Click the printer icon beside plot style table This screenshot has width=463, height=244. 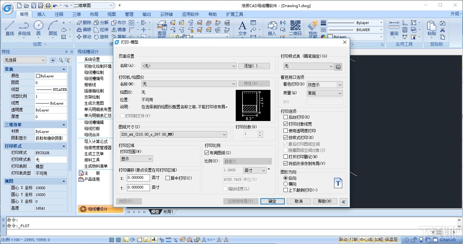click(x=338, y=67)
